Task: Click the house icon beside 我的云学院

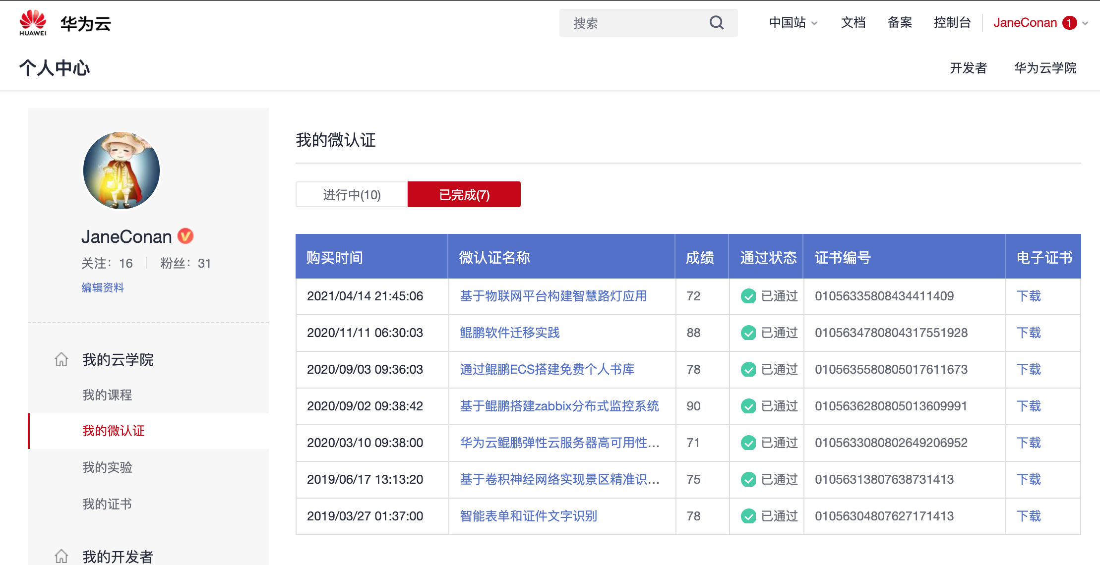Action: tap(61, 359)
